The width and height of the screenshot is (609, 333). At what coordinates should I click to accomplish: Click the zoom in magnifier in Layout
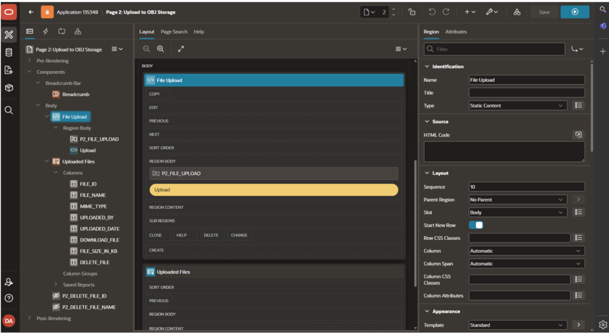161,49
